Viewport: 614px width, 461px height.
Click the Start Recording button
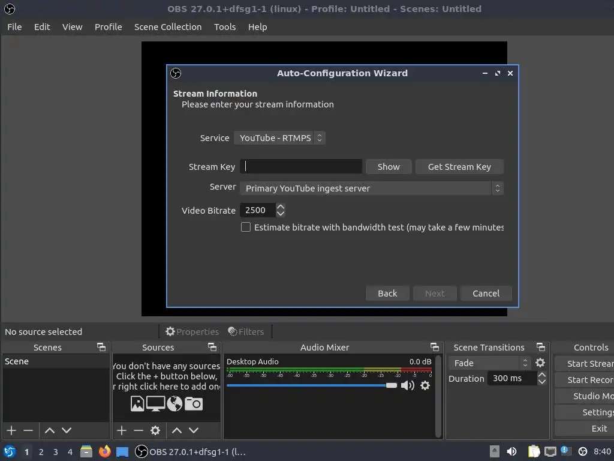click(x=584, y=380)
